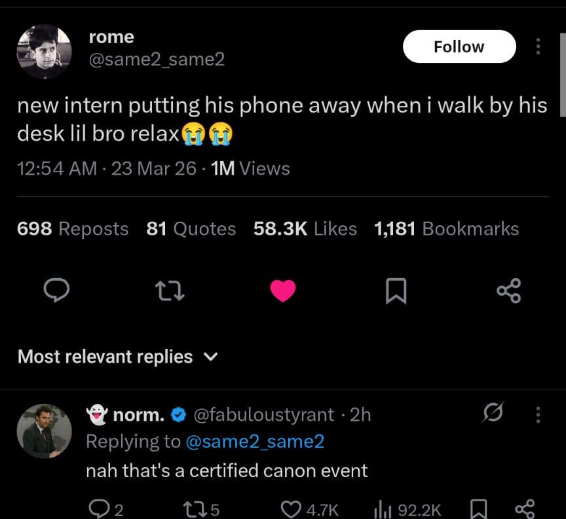Screen dimensions: 566x519
Task: Share rome's tweet via share icon
Action: coord(508,291)
